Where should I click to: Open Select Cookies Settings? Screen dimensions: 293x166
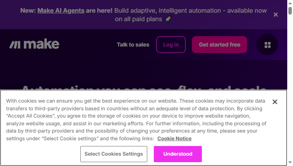[x=114, y=154]
